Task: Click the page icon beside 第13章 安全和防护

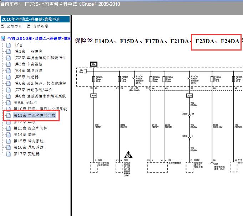Action: 9,128
